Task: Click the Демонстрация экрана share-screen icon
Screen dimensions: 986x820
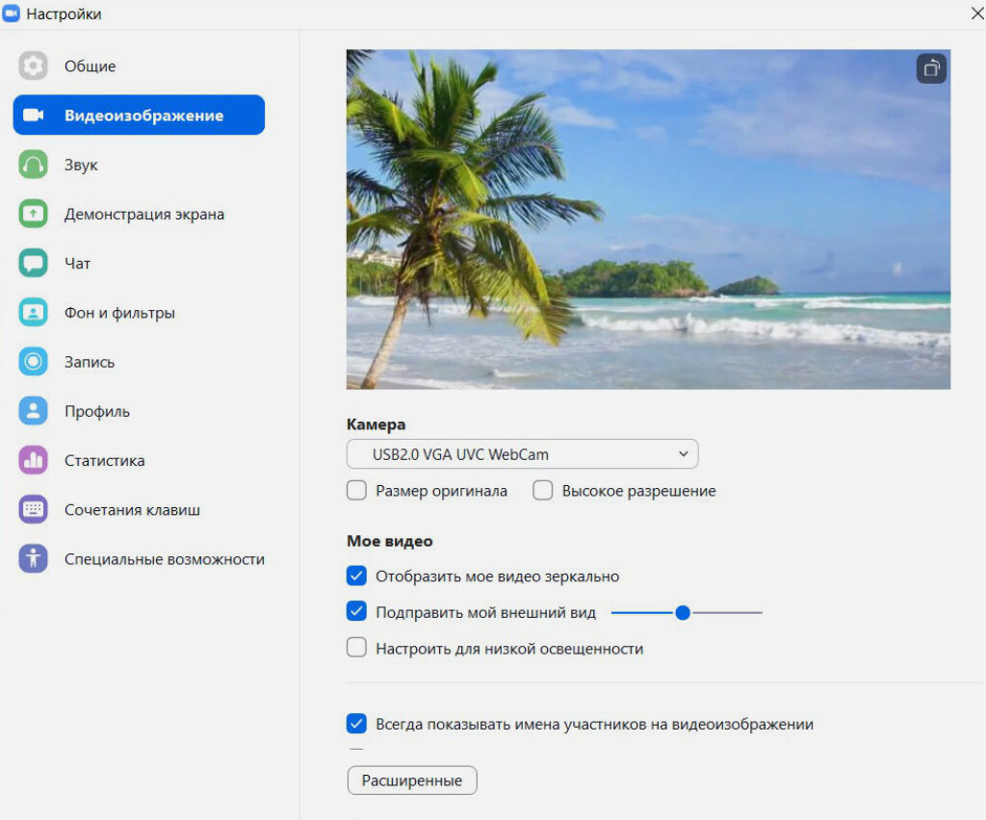Action: tap(33, 214)
